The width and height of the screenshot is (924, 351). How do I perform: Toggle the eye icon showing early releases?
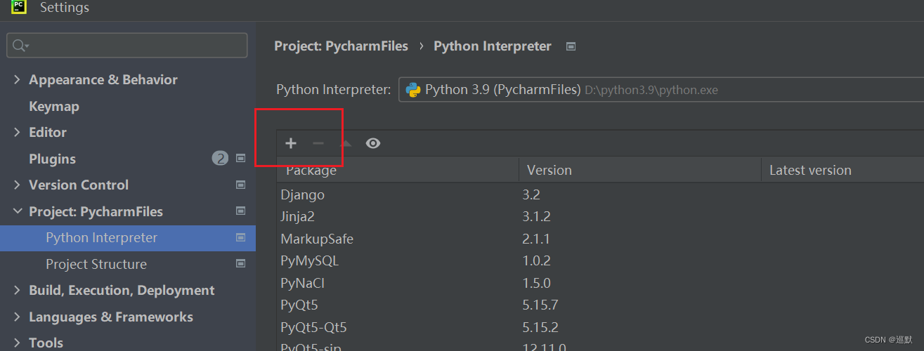pyautogui.click(x=373, y=143)
